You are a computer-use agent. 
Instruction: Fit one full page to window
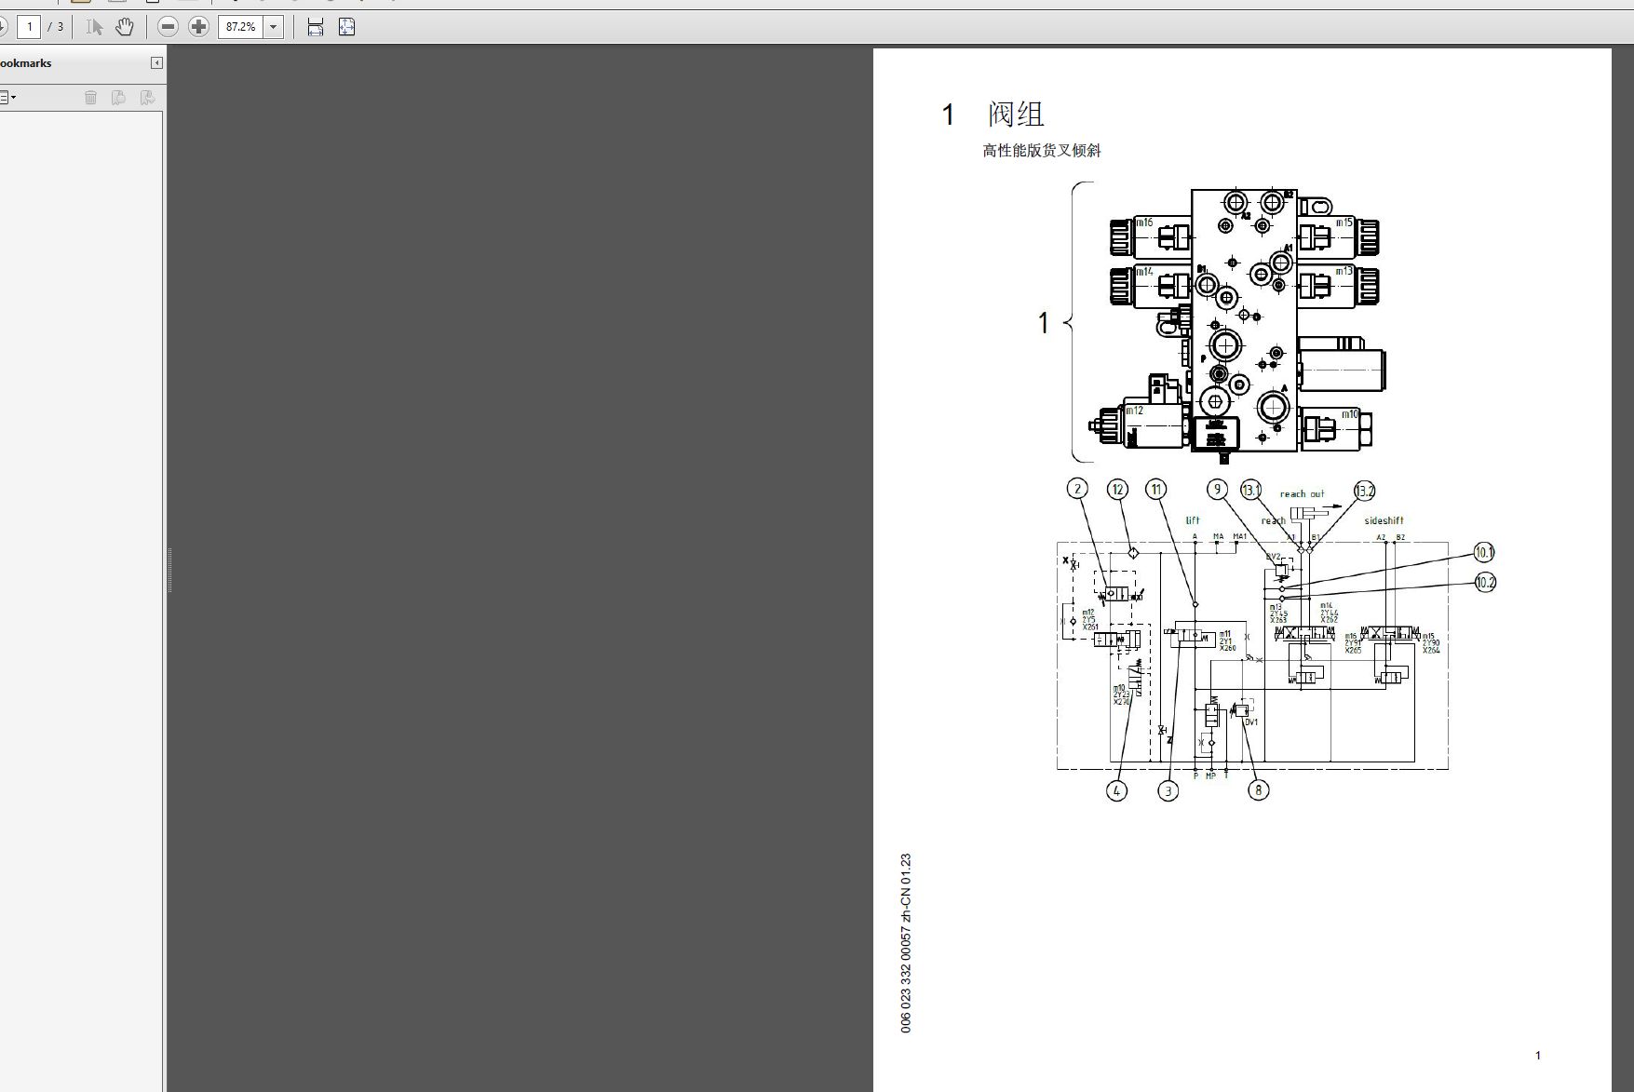pos(347,27)
